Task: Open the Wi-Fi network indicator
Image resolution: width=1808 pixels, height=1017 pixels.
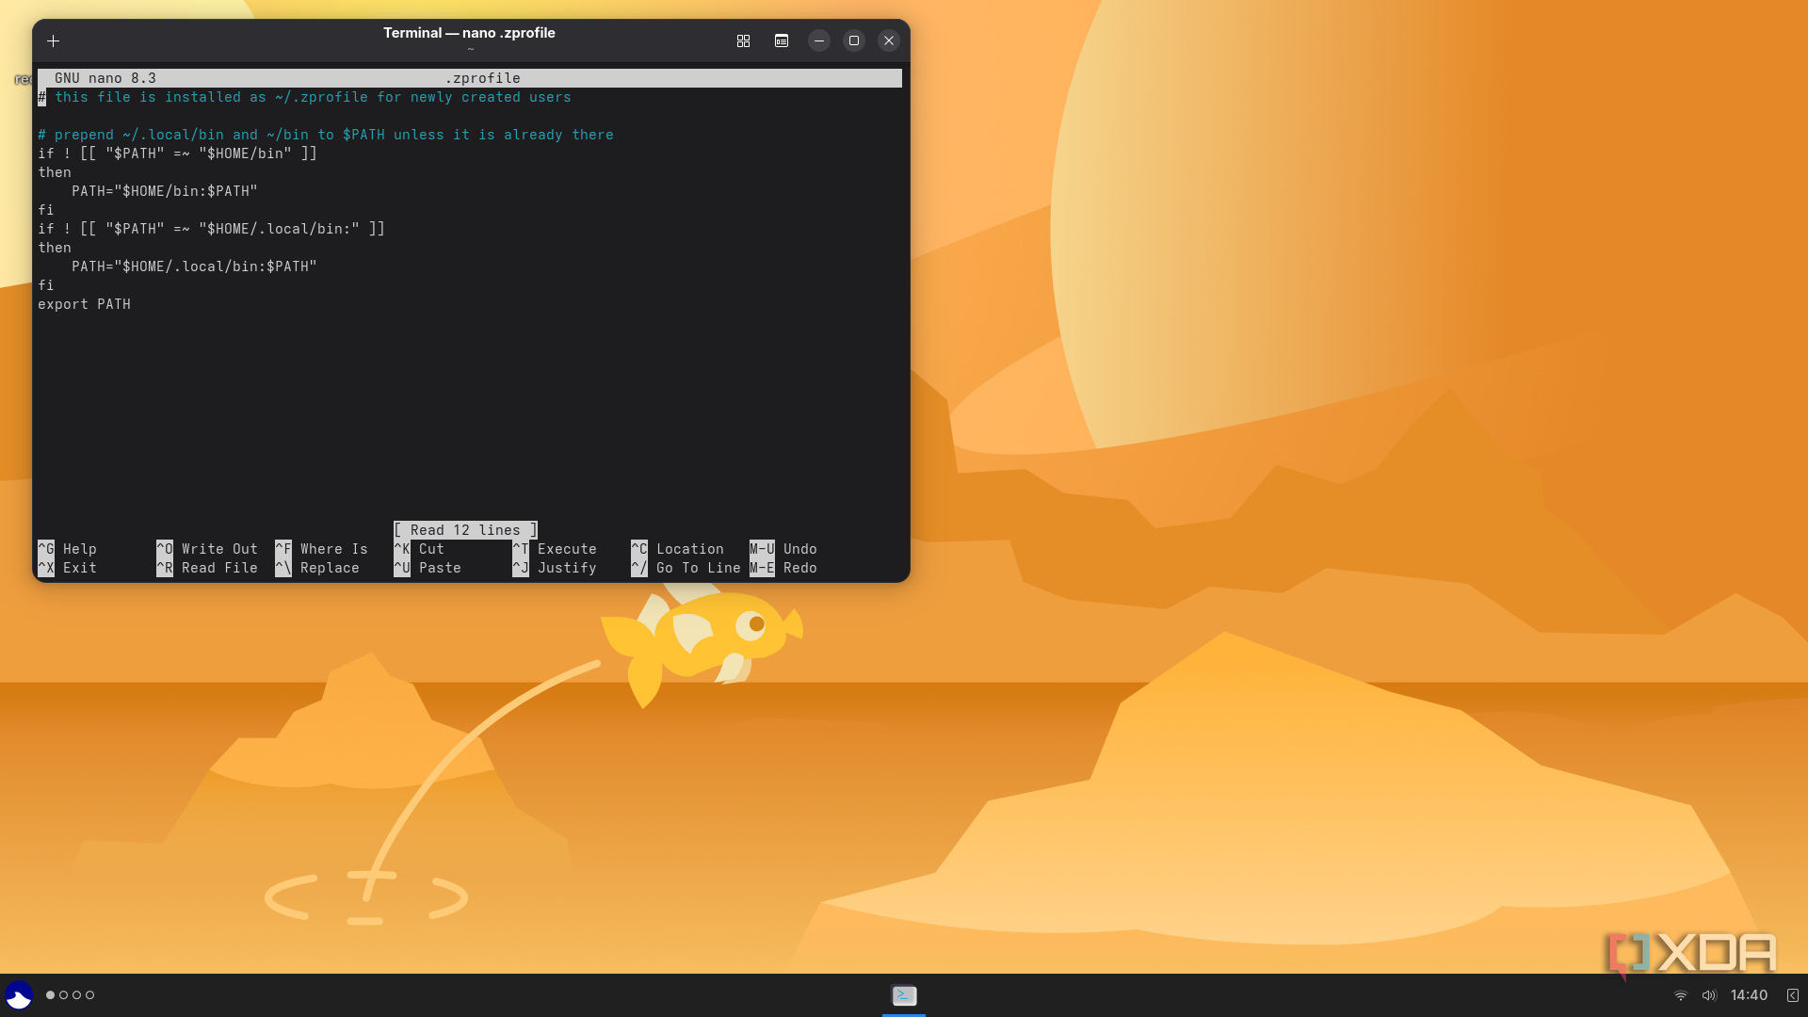Action: point(1680,995)
